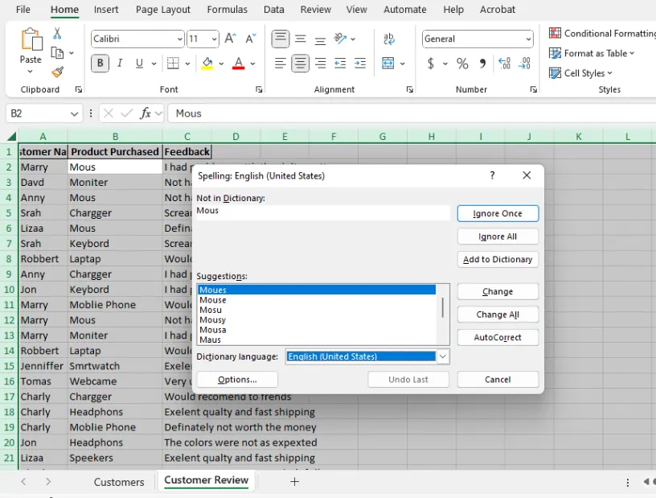
Task: Select the Format Painter brush icon
Action: point(57,72)
